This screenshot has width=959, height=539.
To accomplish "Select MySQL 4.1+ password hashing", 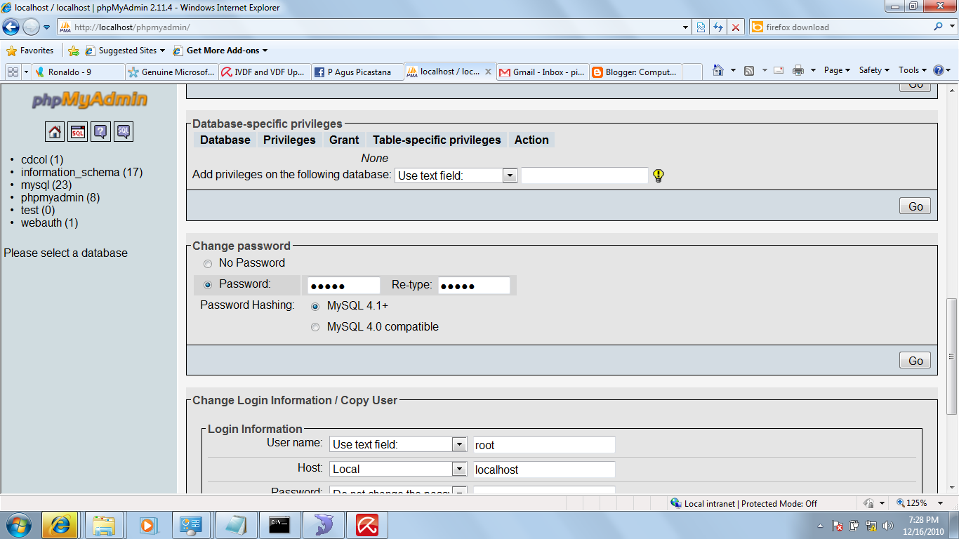I will (x=315, y=307).
